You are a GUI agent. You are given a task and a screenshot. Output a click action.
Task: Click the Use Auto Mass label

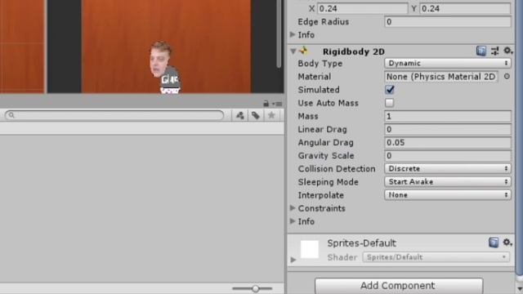[328, 103]
